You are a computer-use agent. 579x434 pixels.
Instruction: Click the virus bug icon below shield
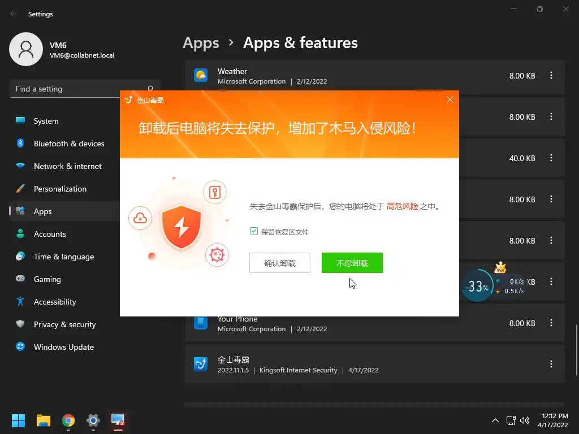217,255
